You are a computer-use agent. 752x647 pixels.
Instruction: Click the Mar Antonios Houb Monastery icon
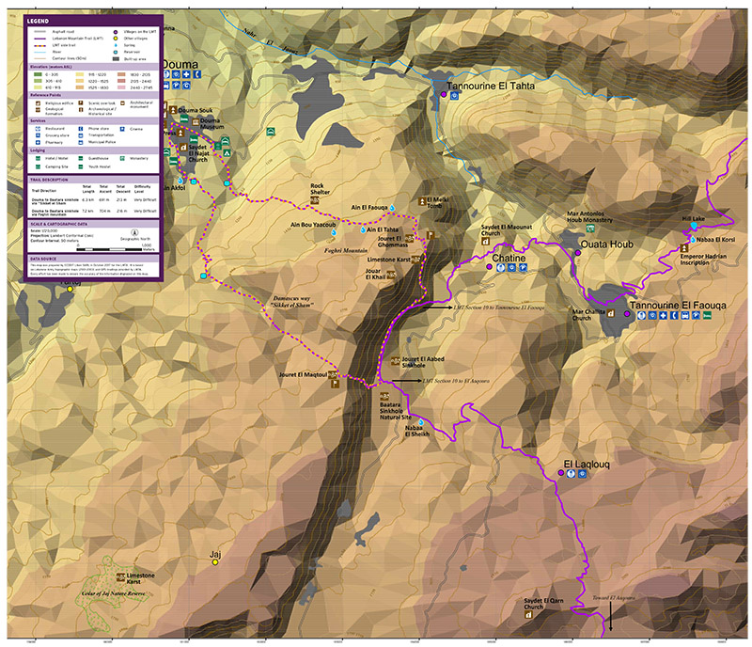click(x=590, y=230)
